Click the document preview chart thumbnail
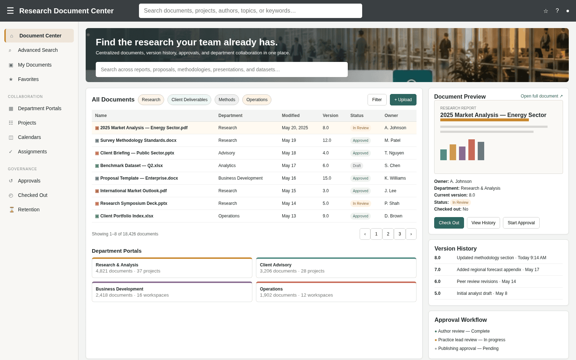Image resolution: width=576 pixels, height=360 pixels. 462,150
